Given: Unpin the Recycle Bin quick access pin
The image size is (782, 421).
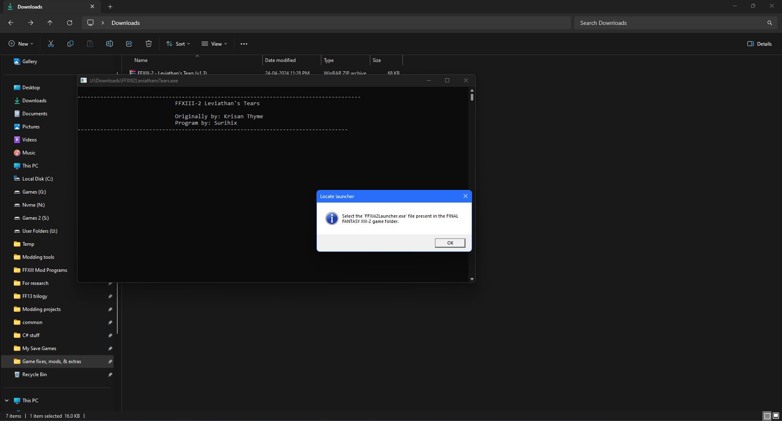Looking at the screenshot, I should [110, 375].
